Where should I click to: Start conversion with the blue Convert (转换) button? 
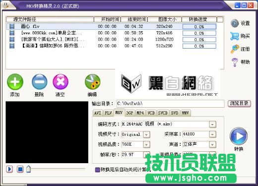[x=239, y=136]
